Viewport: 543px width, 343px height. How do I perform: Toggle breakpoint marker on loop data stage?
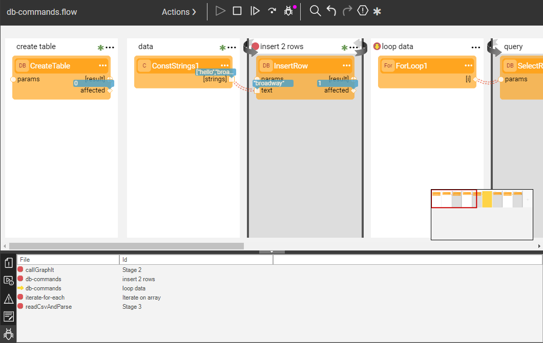(x=377, y=47)
